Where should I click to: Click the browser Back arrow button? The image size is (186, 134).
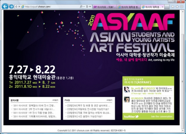(x=5, y=6)
